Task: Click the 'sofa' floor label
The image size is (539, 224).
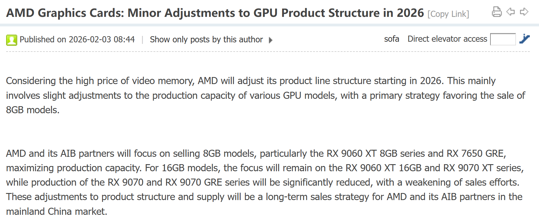Action: pyautogui.click(x=391, y=39)
